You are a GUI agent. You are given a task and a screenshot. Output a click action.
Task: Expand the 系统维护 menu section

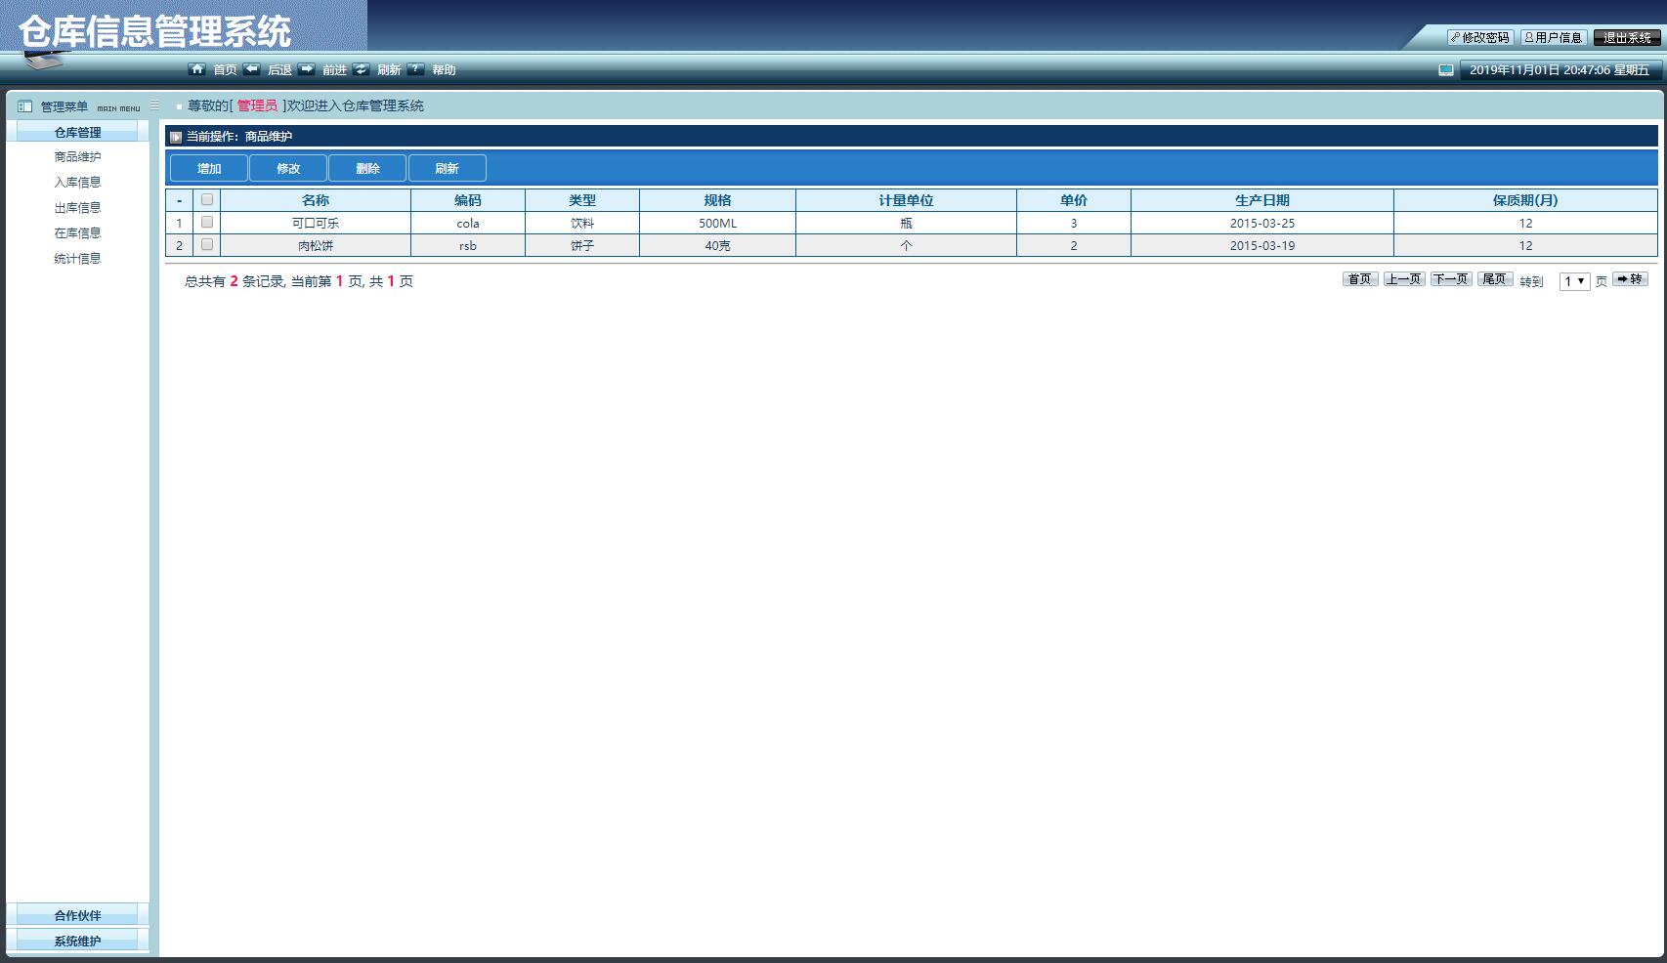[78, 941]
